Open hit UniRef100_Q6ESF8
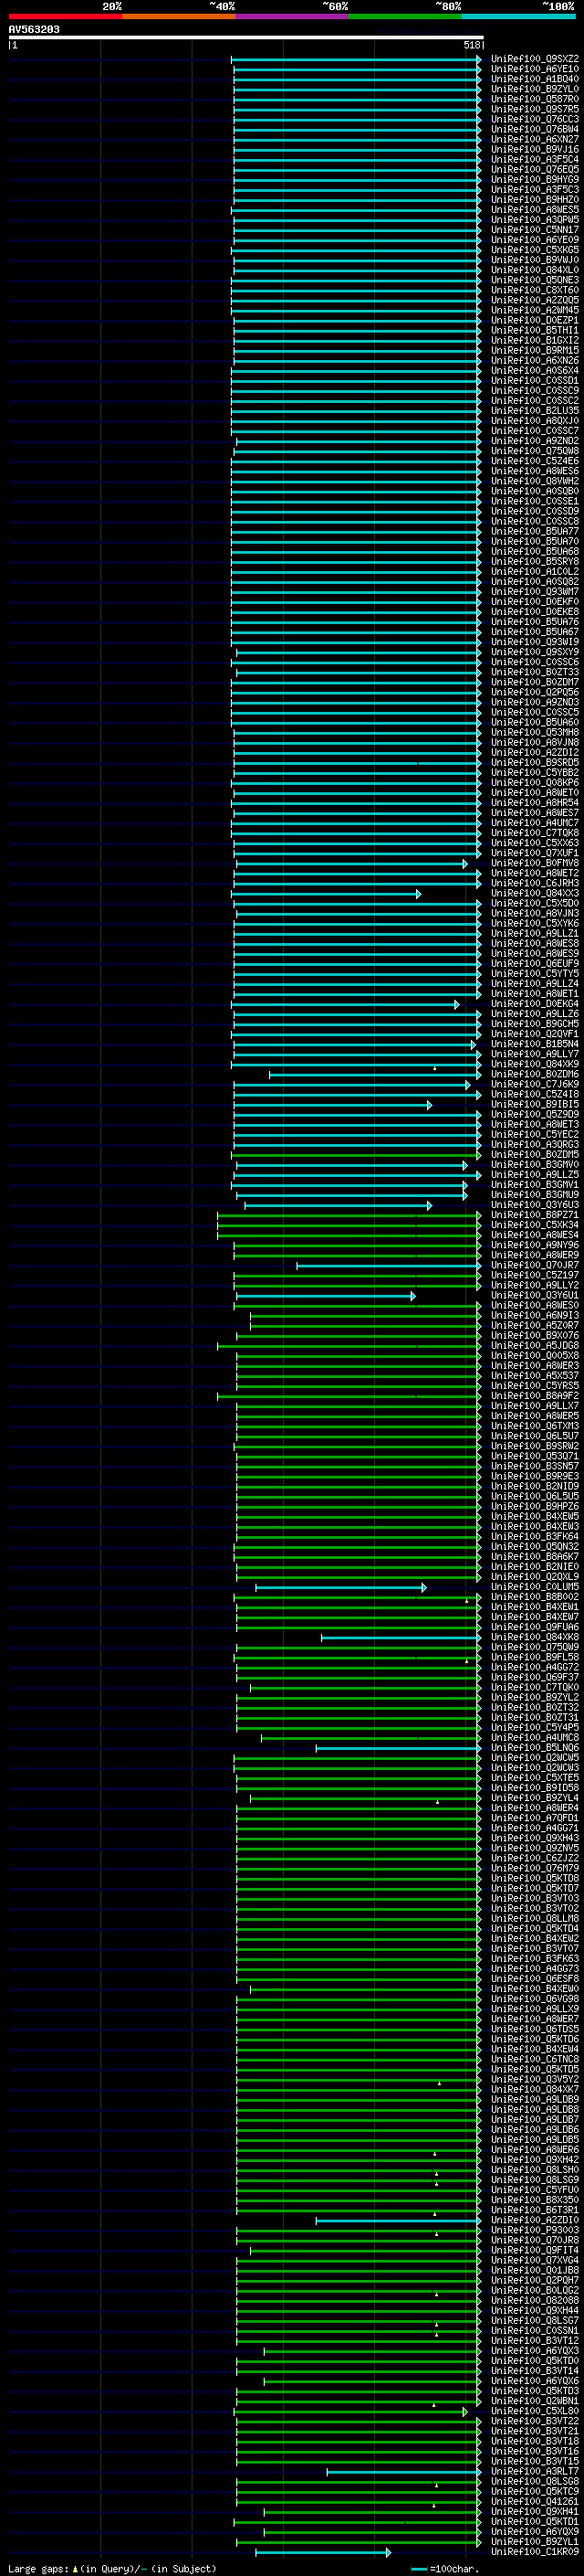 [x=535, y=1979]
